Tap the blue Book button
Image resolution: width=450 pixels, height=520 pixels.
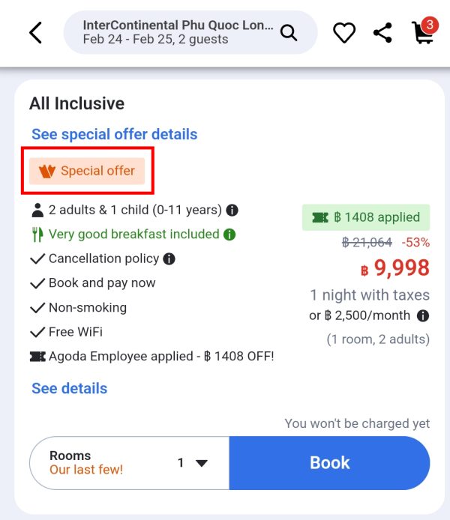point(329,462)
